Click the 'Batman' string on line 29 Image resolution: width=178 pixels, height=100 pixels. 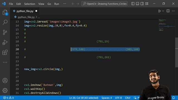(48, 85)
